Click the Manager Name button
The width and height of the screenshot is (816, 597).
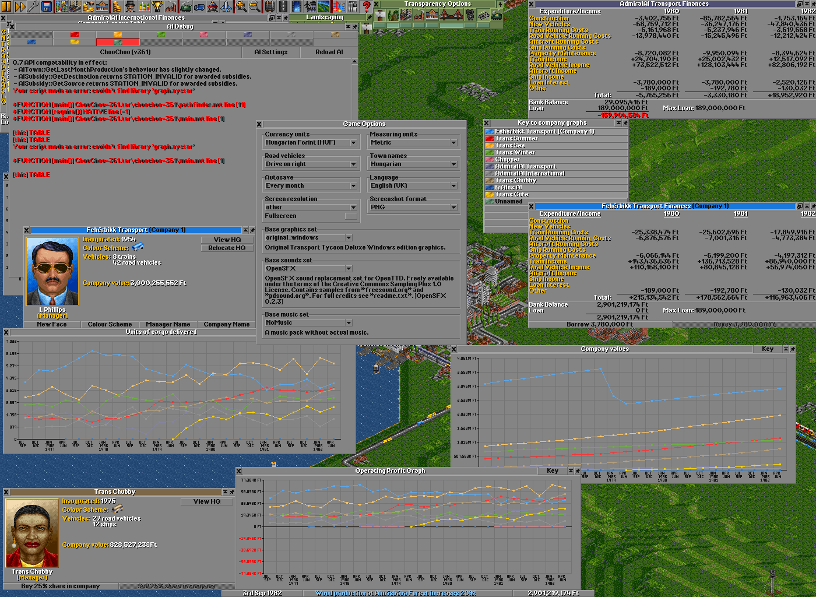coord(168,324)
